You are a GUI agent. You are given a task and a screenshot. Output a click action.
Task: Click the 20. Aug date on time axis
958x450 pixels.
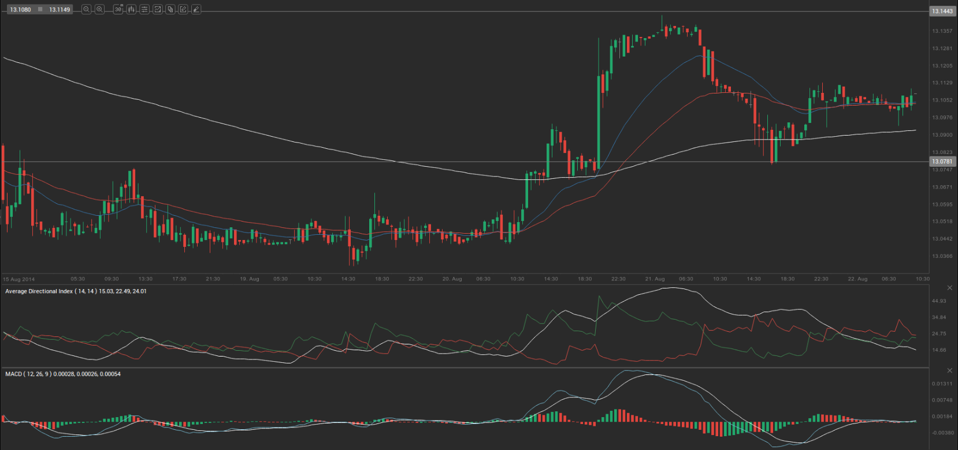[x=452, y=279]
